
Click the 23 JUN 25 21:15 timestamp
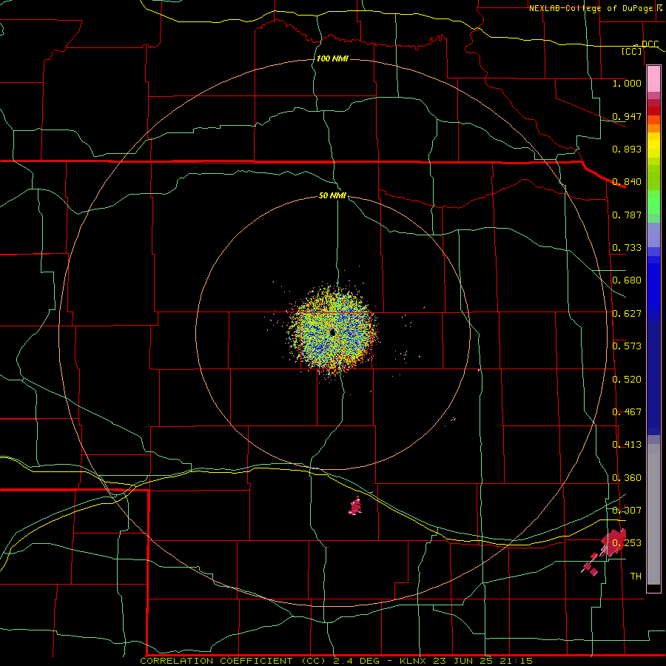click(483, 661)
